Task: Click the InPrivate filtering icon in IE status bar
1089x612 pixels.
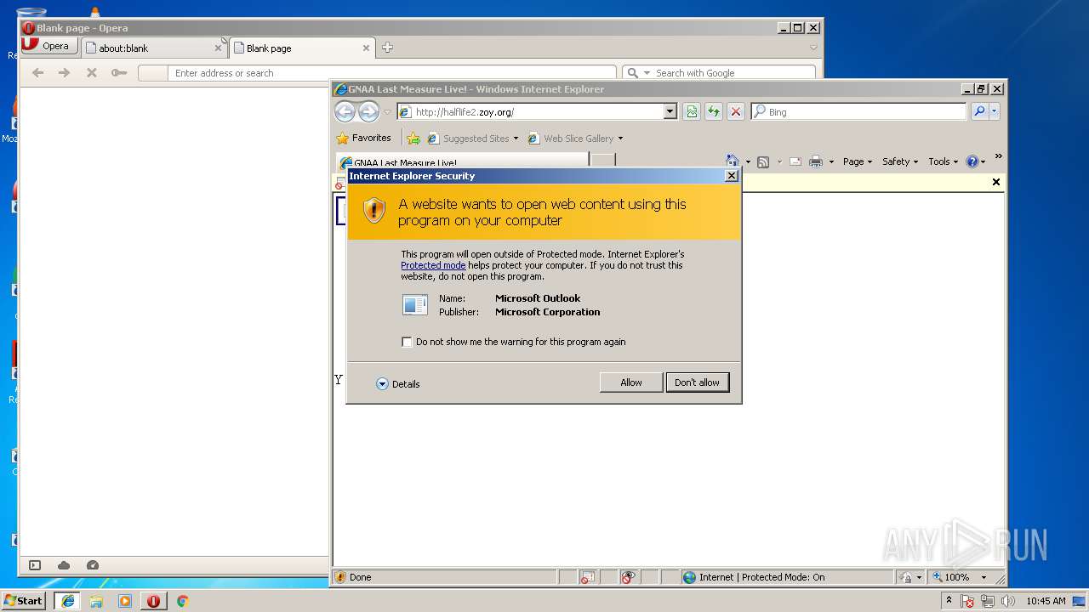Action: 628,577
